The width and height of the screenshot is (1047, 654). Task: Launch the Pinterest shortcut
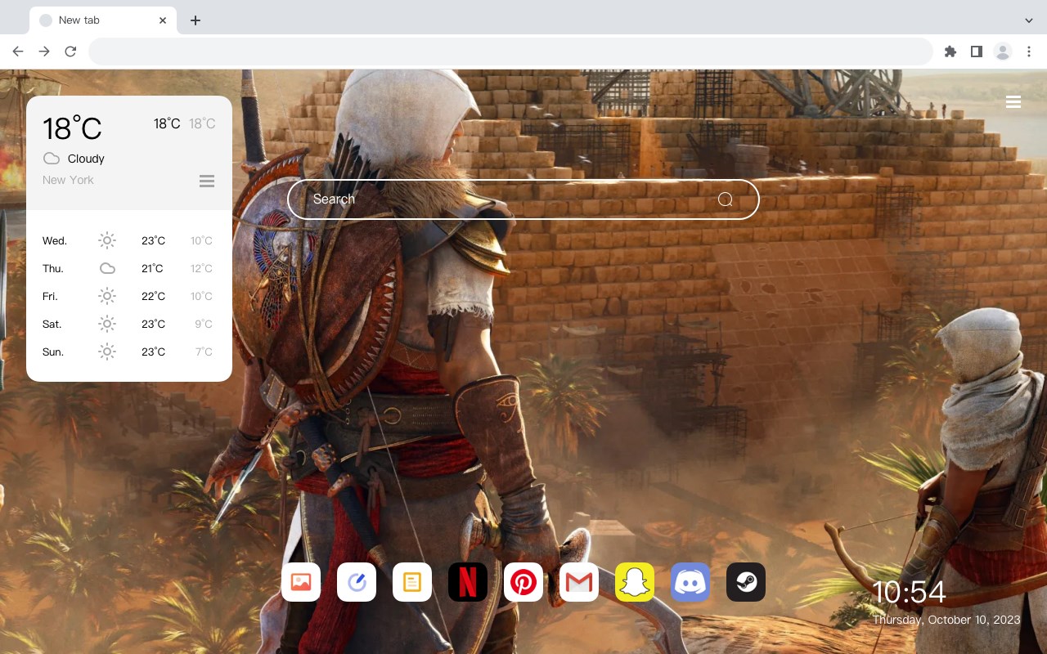523,582
